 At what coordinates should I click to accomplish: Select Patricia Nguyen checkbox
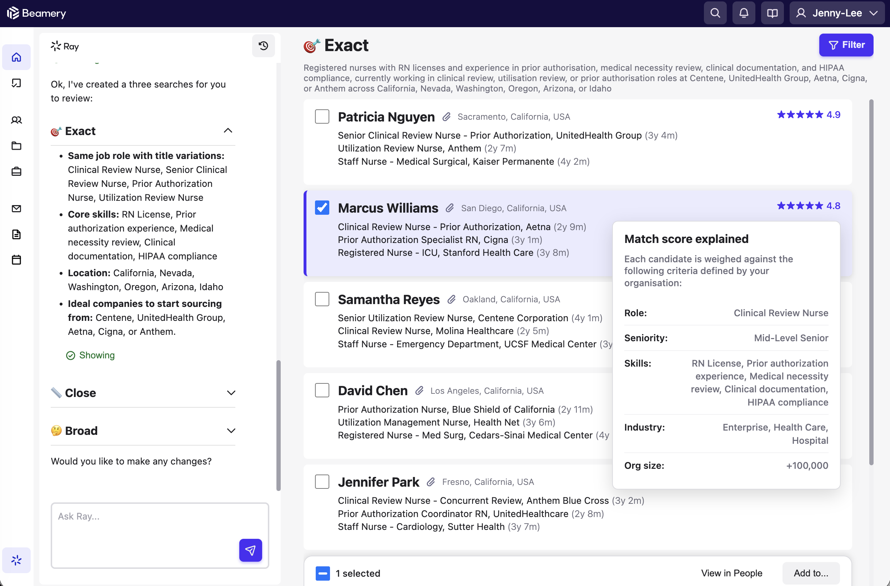tap(322, 116)
